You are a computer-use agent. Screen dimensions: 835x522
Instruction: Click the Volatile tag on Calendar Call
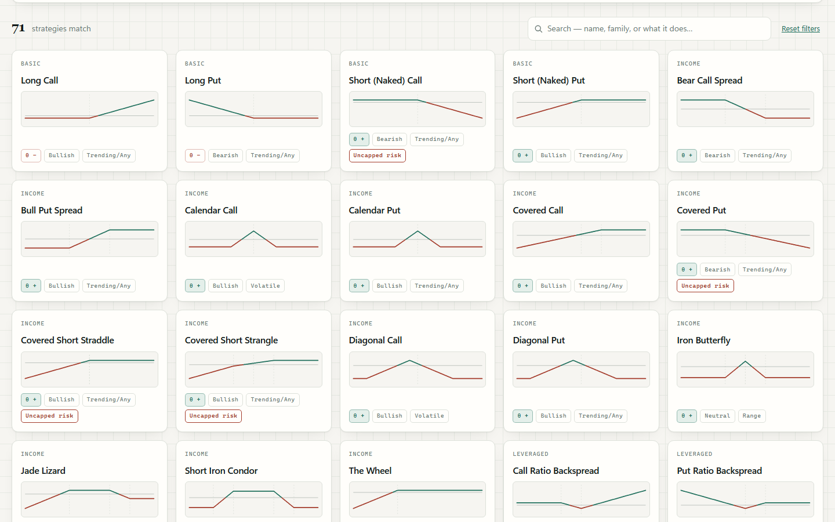265,286
